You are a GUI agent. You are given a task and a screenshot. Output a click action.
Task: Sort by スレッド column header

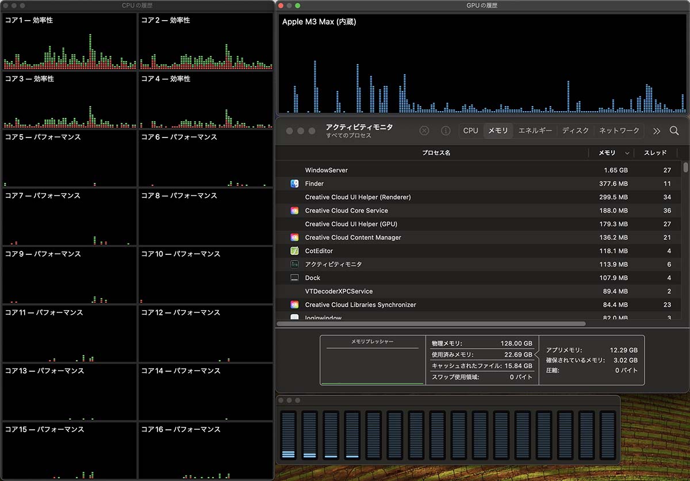click(x=655, y=153)
